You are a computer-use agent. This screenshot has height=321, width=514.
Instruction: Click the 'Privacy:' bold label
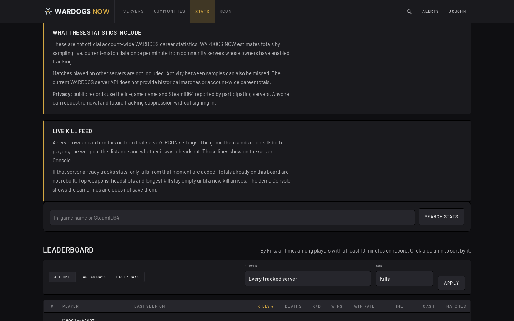point(62,94)
